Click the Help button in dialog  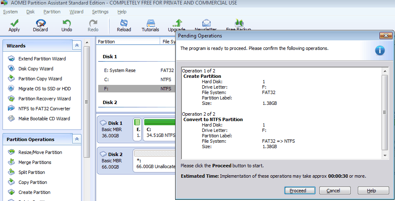click(373, 191)
